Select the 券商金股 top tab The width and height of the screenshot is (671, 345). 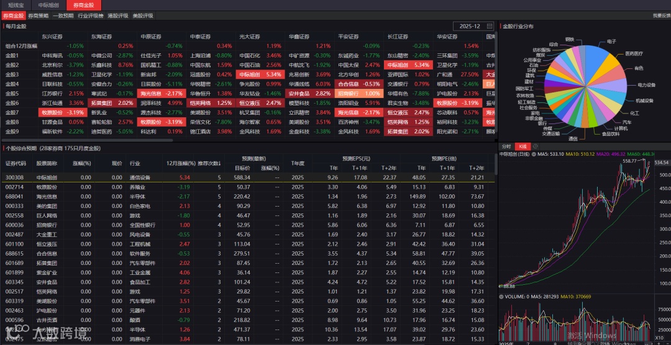click(x=84, y=6)
